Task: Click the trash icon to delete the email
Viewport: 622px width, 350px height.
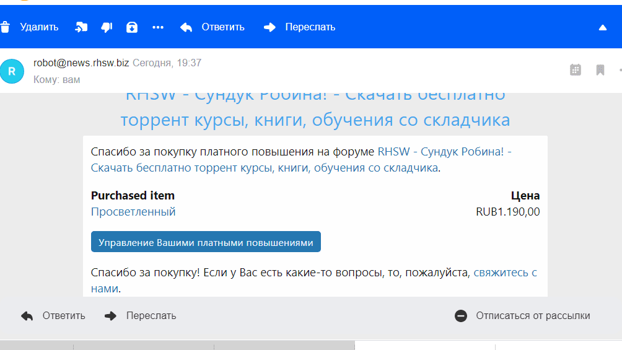Action: click(6, 27)
